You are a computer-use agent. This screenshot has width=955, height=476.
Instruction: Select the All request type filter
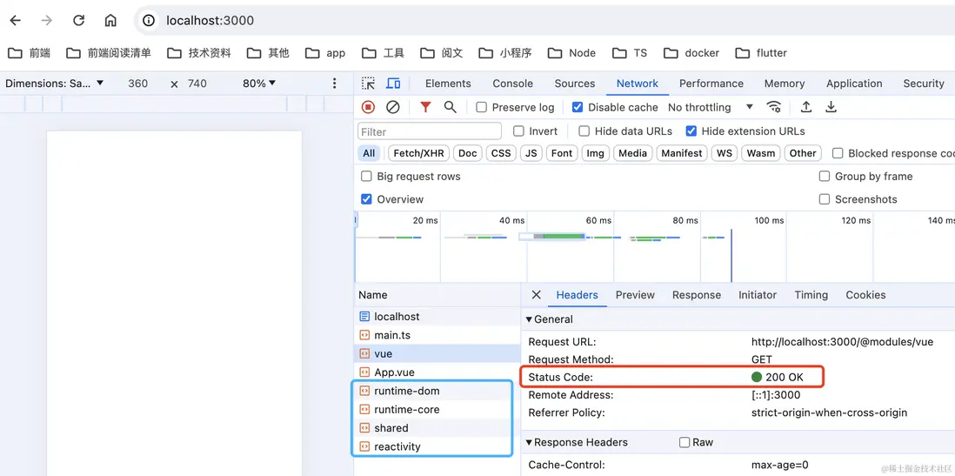point(369,153)
